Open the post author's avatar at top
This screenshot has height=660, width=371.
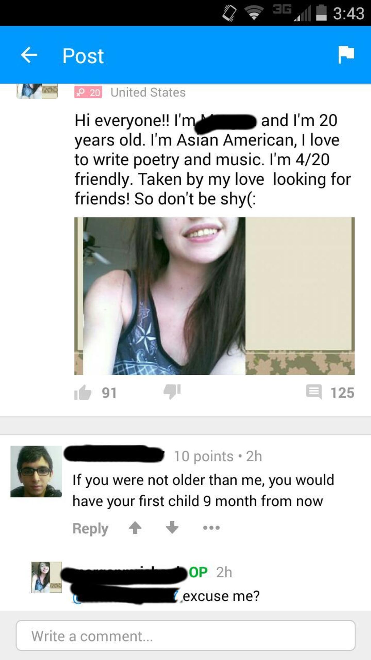[x=37, y=91]
